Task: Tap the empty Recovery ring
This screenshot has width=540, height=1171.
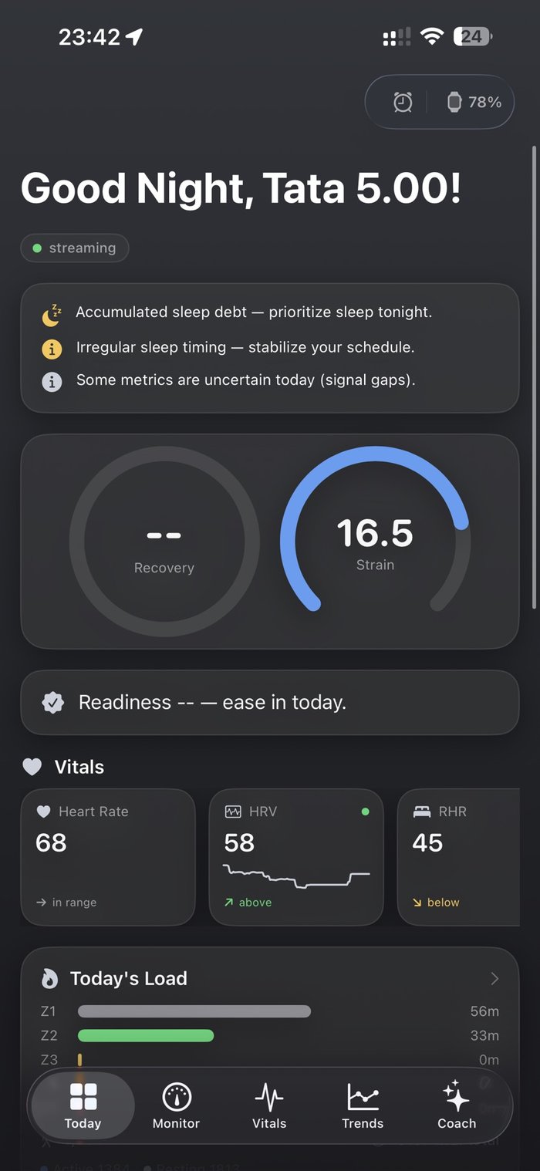Action: point(164,542)
